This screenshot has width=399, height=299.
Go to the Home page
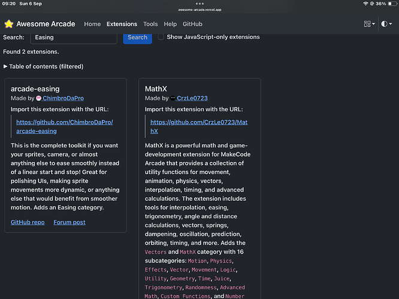coord(92,24)
